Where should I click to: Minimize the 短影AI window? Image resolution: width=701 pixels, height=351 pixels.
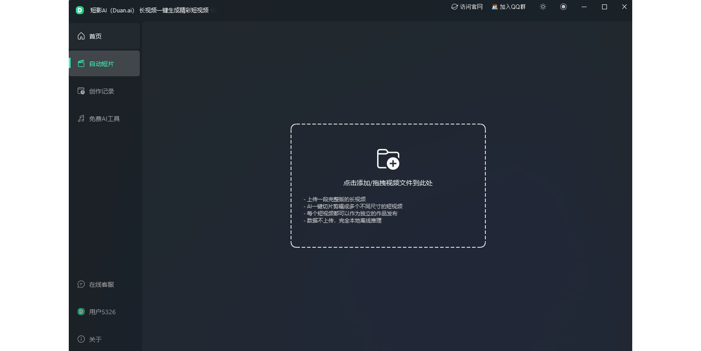[584, 7]
